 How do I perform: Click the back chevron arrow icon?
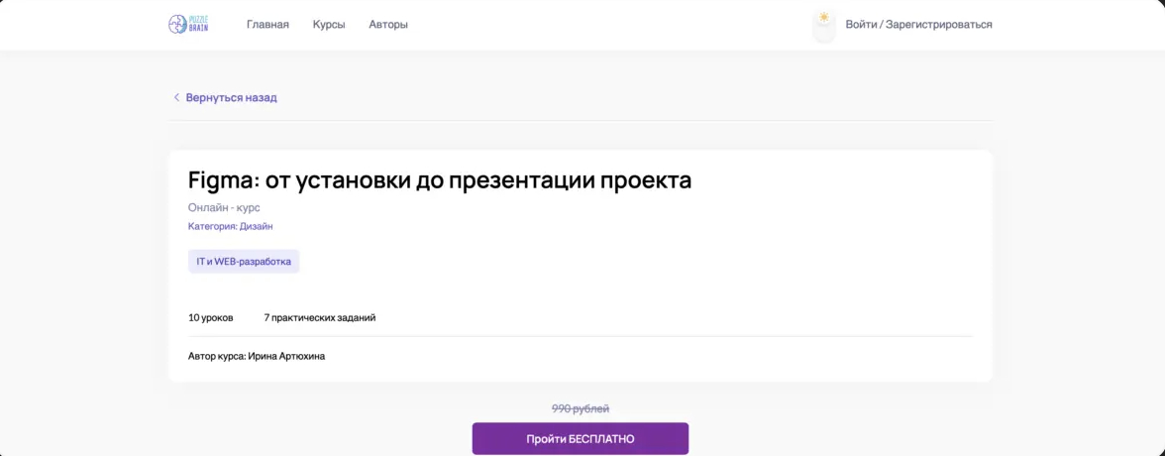pos(176,97)
